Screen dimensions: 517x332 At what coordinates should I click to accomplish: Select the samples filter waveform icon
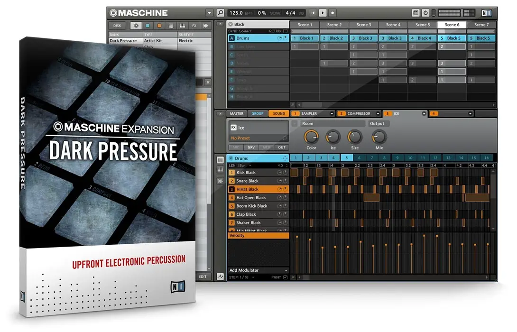click(206, 26)
